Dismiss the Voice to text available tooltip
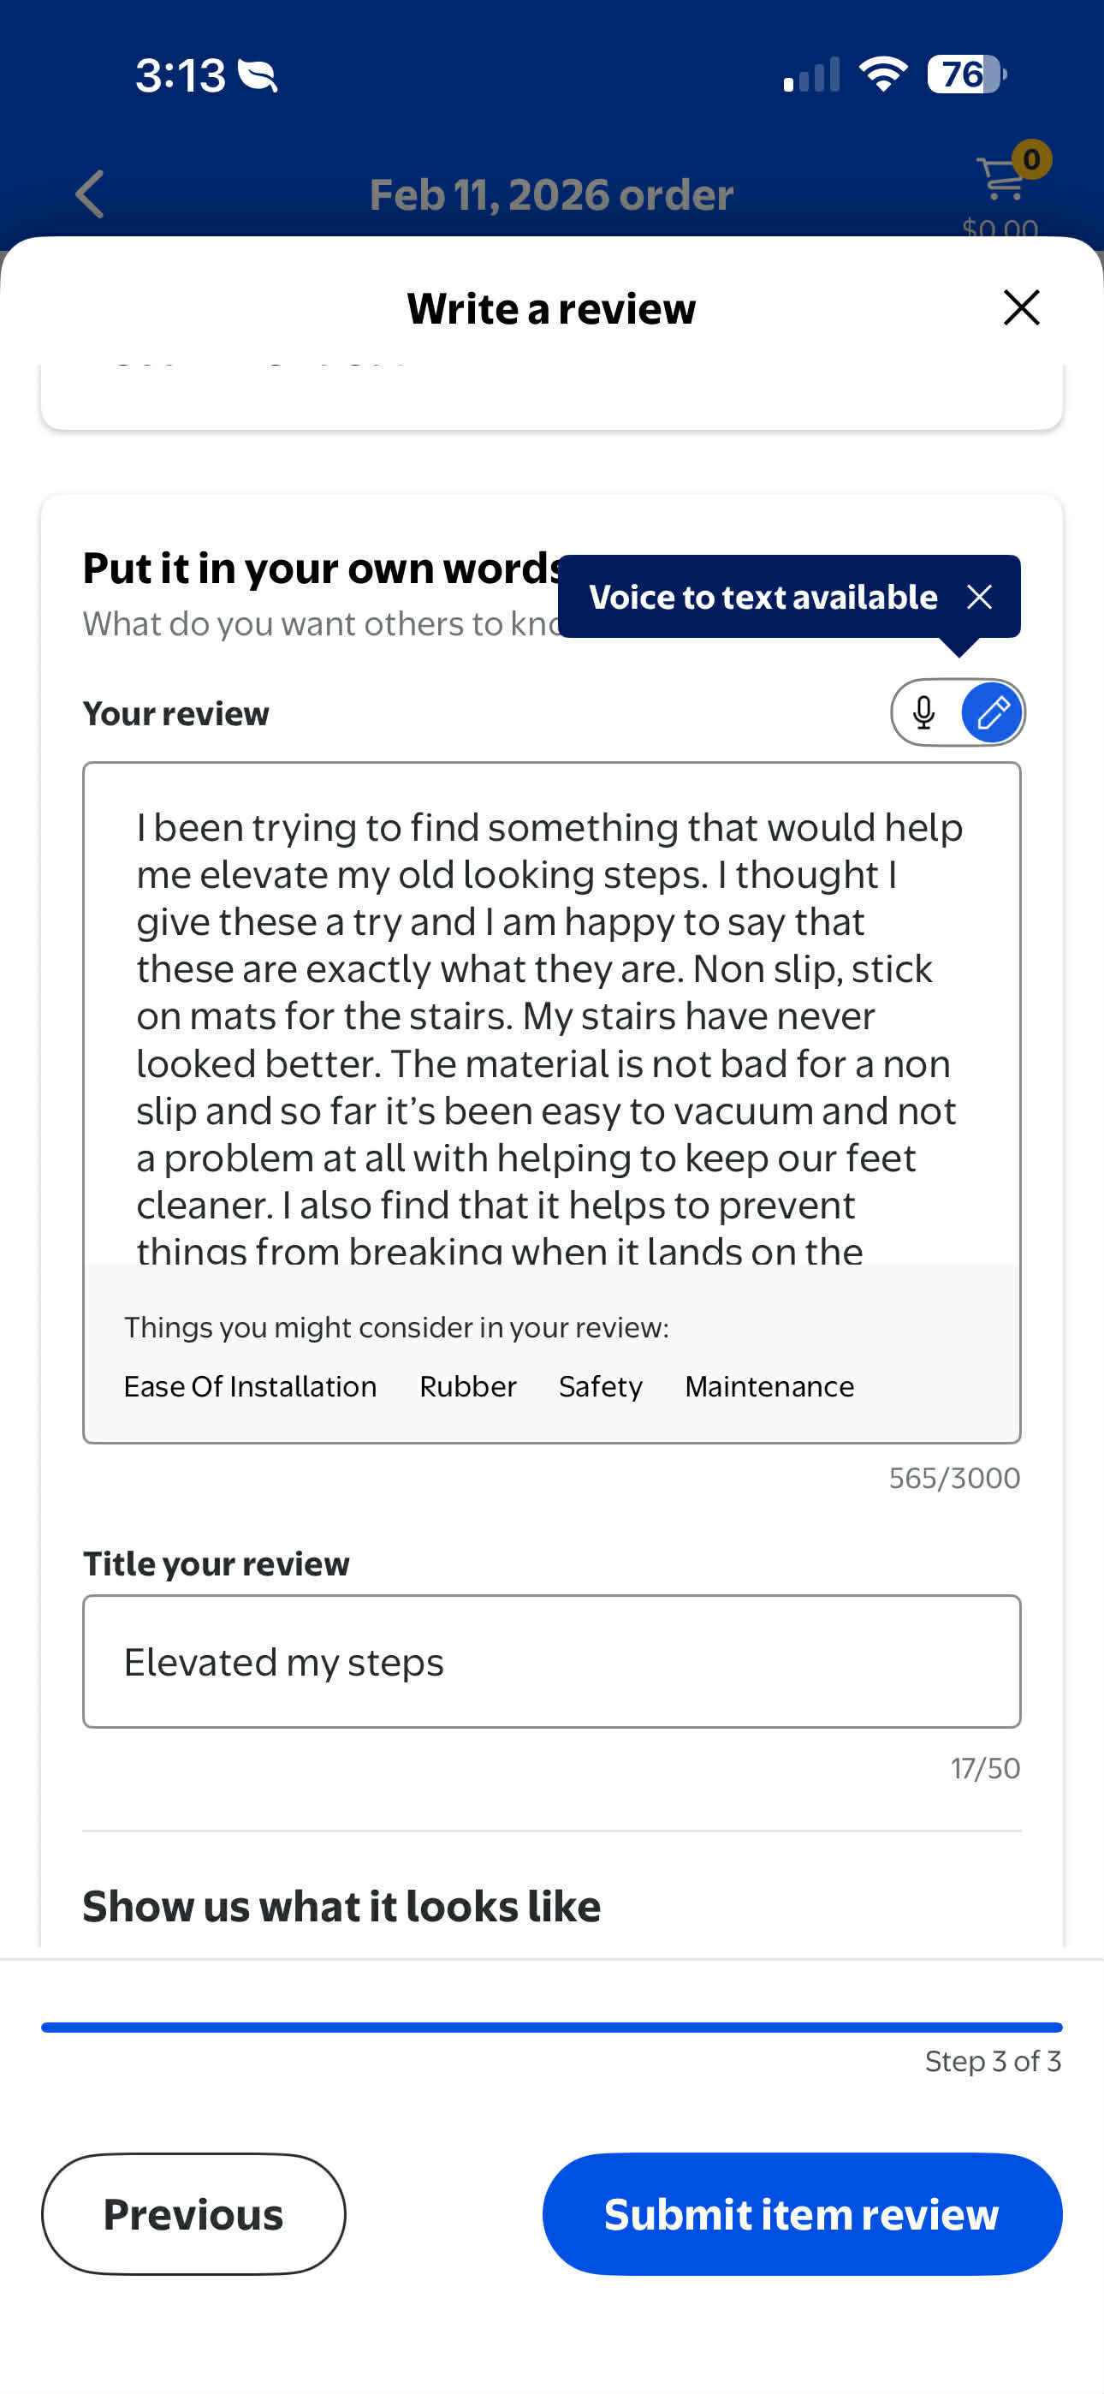 [979, 597]
